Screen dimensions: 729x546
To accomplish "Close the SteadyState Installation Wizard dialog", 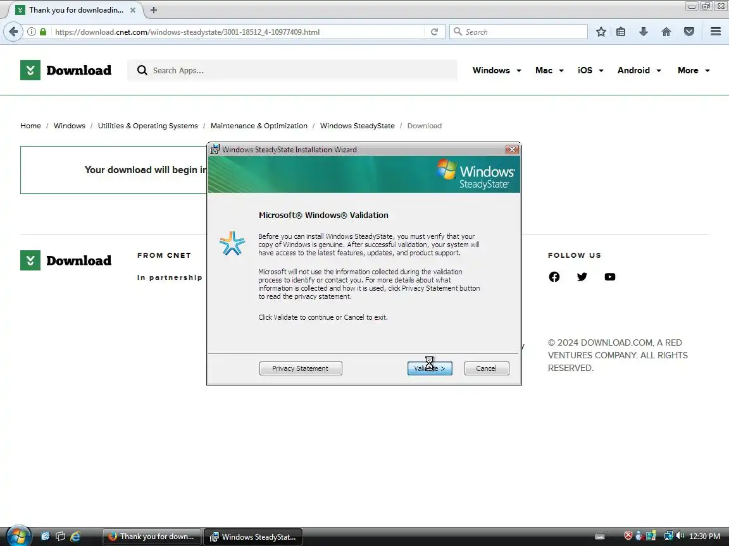I will (x=512, y=149).
